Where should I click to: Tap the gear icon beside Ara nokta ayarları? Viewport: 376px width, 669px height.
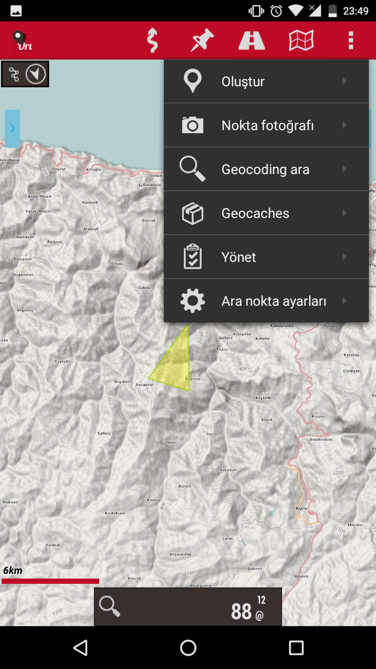point(193,301)
